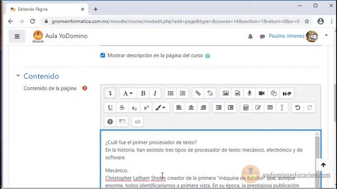The width and height of the screenshot is (337, 189).
Task: Open the Chrome three-dot menu
Action: click(x=332, y=21)
